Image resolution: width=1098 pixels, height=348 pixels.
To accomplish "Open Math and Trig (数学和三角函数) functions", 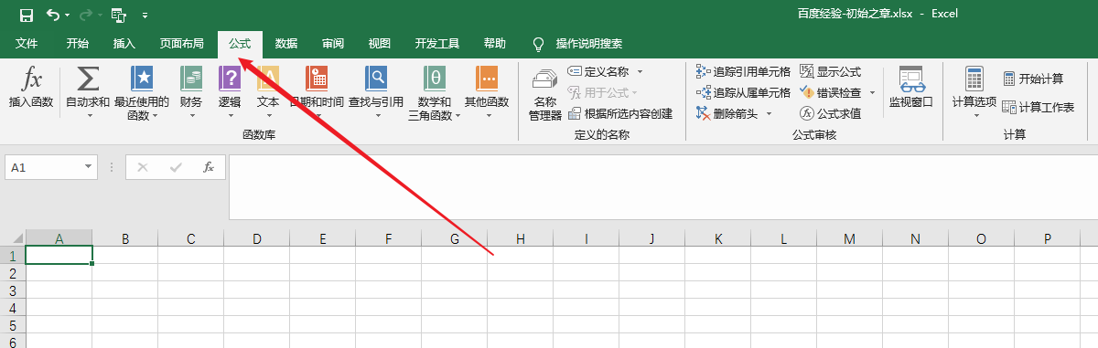I will (x=436, y=93).
